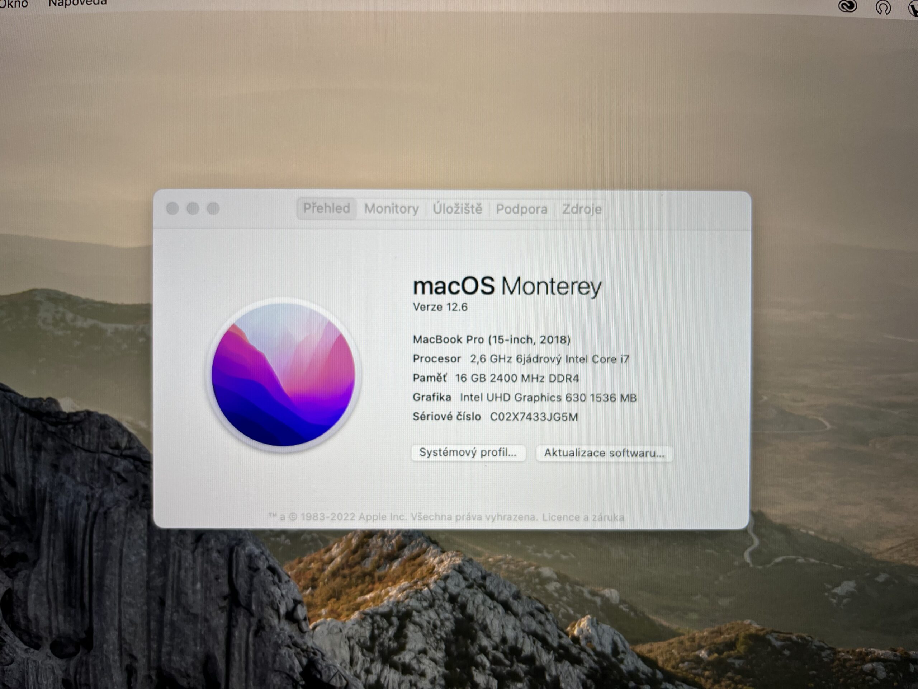Open the Okno menu
Viewport: 918px width, 689px height.
13,4
